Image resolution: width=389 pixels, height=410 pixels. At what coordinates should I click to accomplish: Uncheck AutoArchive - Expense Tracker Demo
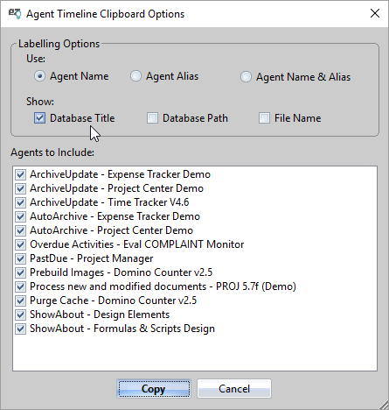coord(20,216)
